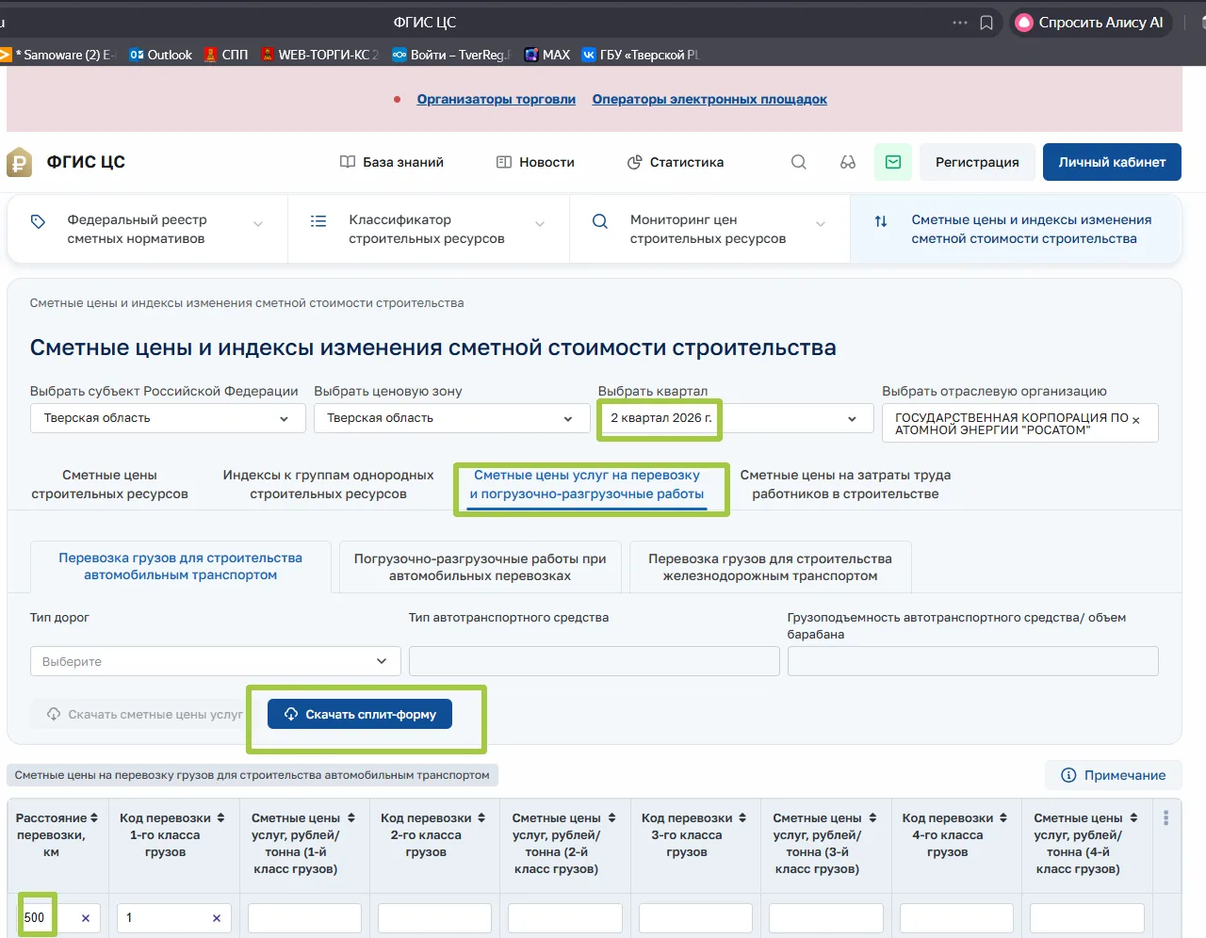Open the table three-dots column menu
The image size is (1206, 938).
tap(1166, 817)
